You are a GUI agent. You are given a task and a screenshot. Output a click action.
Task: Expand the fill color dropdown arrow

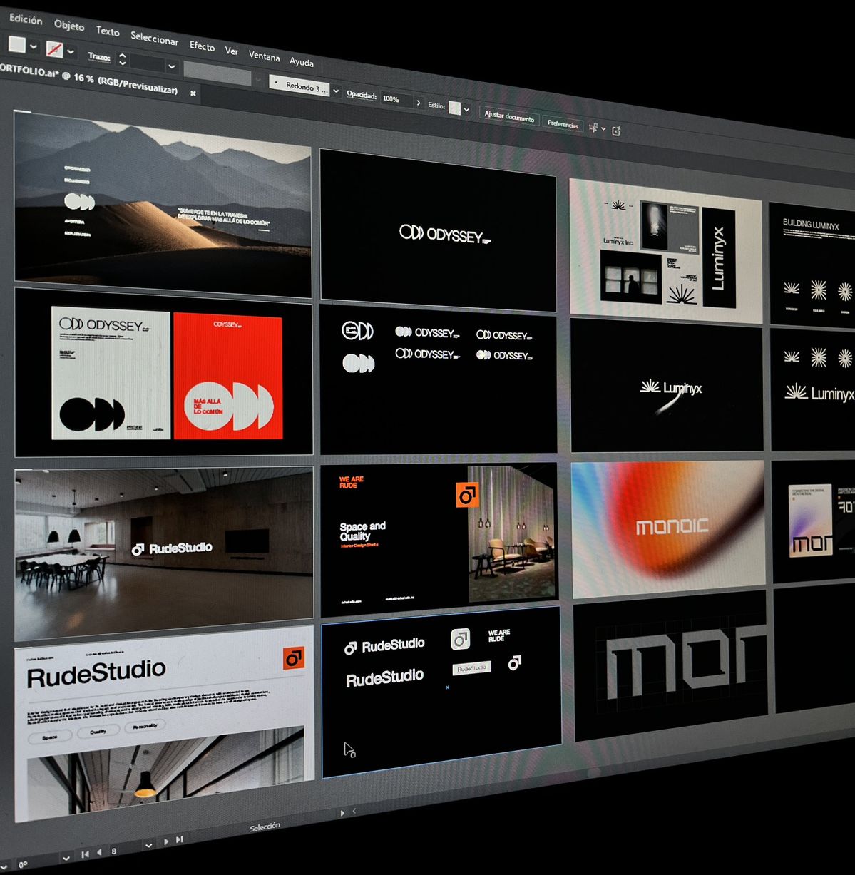click(33, 47)
